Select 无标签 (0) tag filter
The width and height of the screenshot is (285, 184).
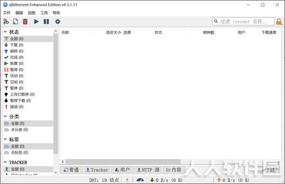pos(28,152)
